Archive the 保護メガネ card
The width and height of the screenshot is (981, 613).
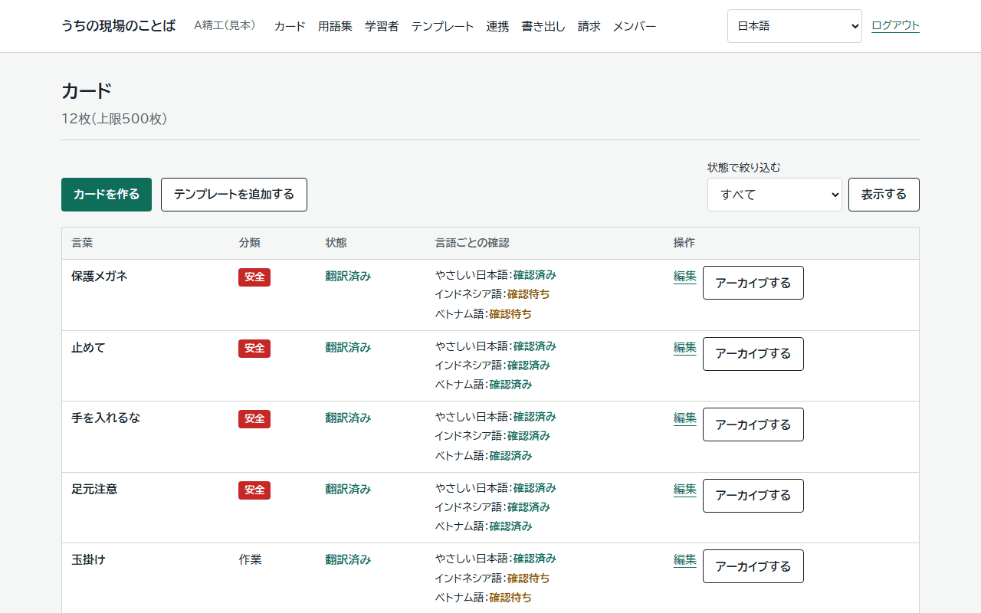pos(753,283)
